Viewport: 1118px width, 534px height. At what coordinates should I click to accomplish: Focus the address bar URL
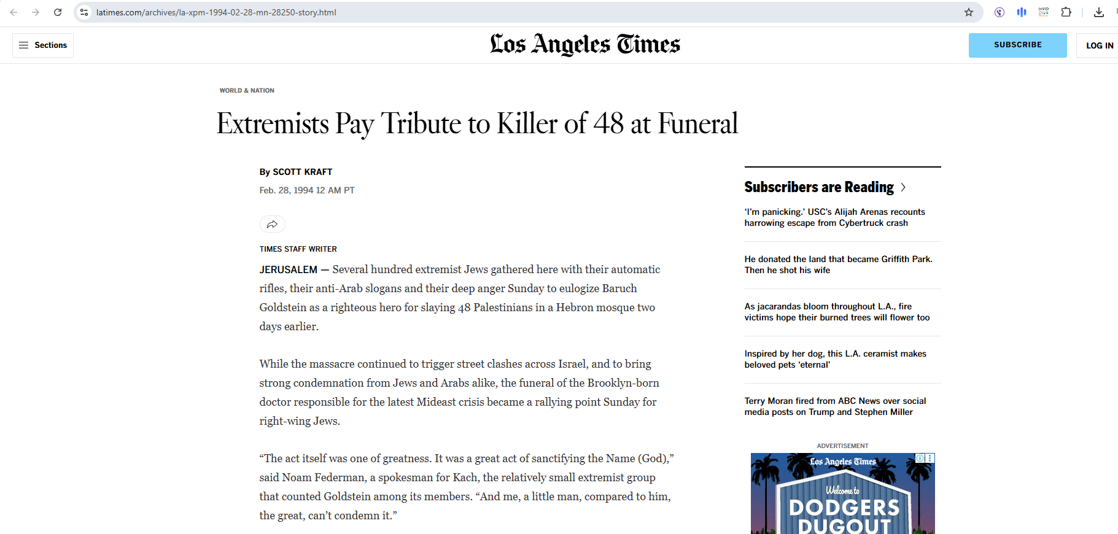pos(216,12)
